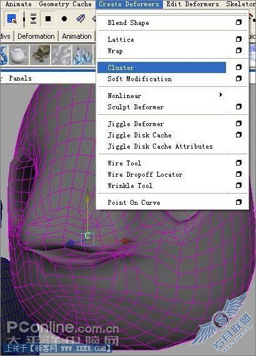Click the blue plane mask icon
The width and height of the screenshot is (256, 356).
81,19
